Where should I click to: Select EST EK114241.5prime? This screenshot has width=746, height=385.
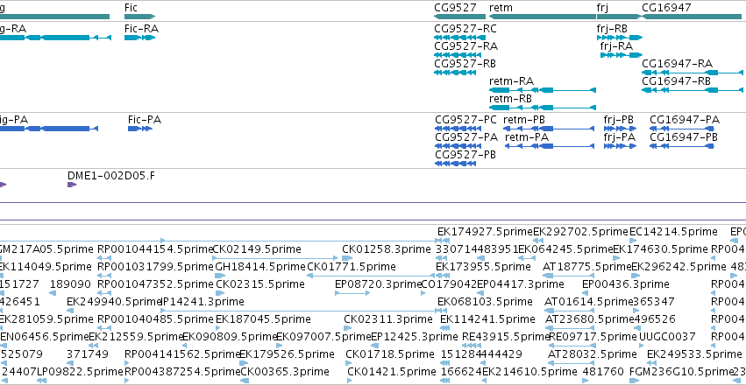click(x=487, y=319)
